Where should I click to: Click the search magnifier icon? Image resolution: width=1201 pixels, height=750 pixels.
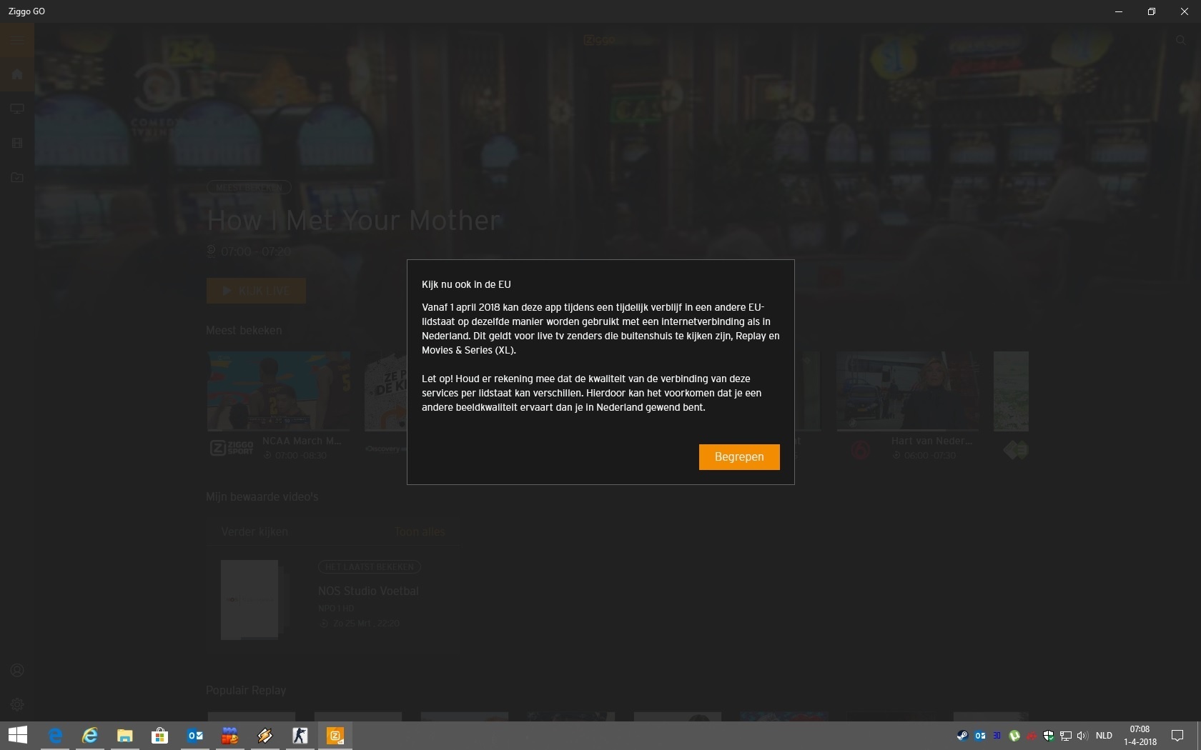click(1181, 40)
